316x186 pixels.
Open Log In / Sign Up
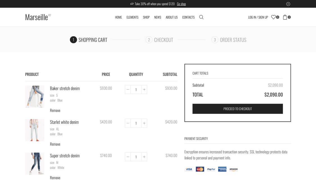pyautogui.click(x=258, y=17)
